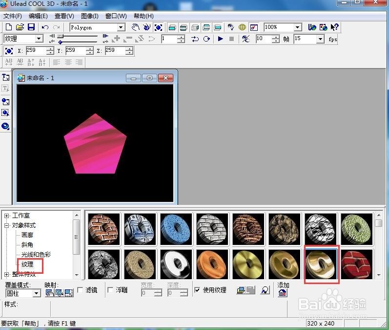Play the animation
The width and height of the screenshot is (389, 330).
220,39
